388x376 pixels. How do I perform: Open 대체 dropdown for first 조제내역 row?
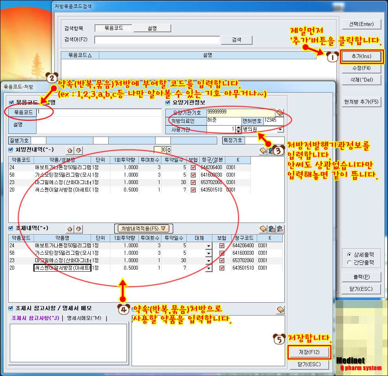click(x=209, y=246)
